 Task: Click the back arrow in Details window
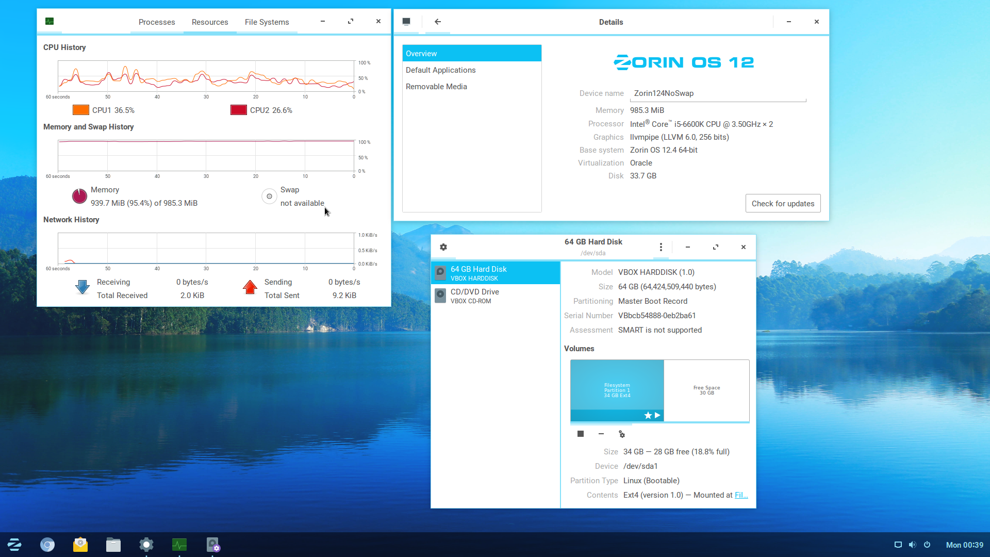coord(438,22)
